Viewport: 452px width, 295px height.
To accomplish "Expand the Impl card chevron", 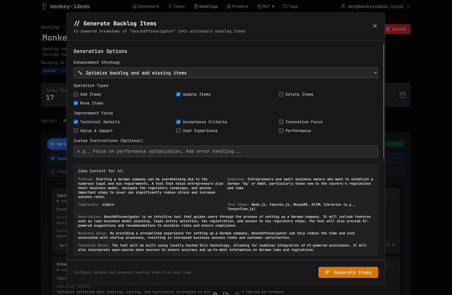I will pyautogui.click(x=387, y=197).
